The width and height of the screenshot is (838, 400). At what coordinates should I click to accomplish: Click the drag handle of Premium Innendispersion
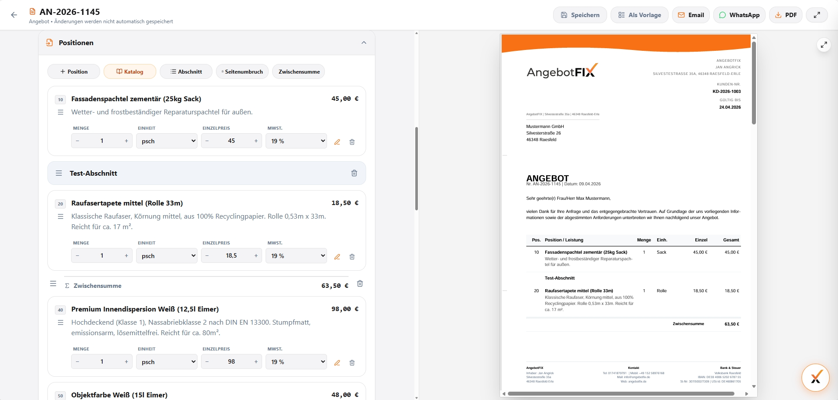(61, 322)
